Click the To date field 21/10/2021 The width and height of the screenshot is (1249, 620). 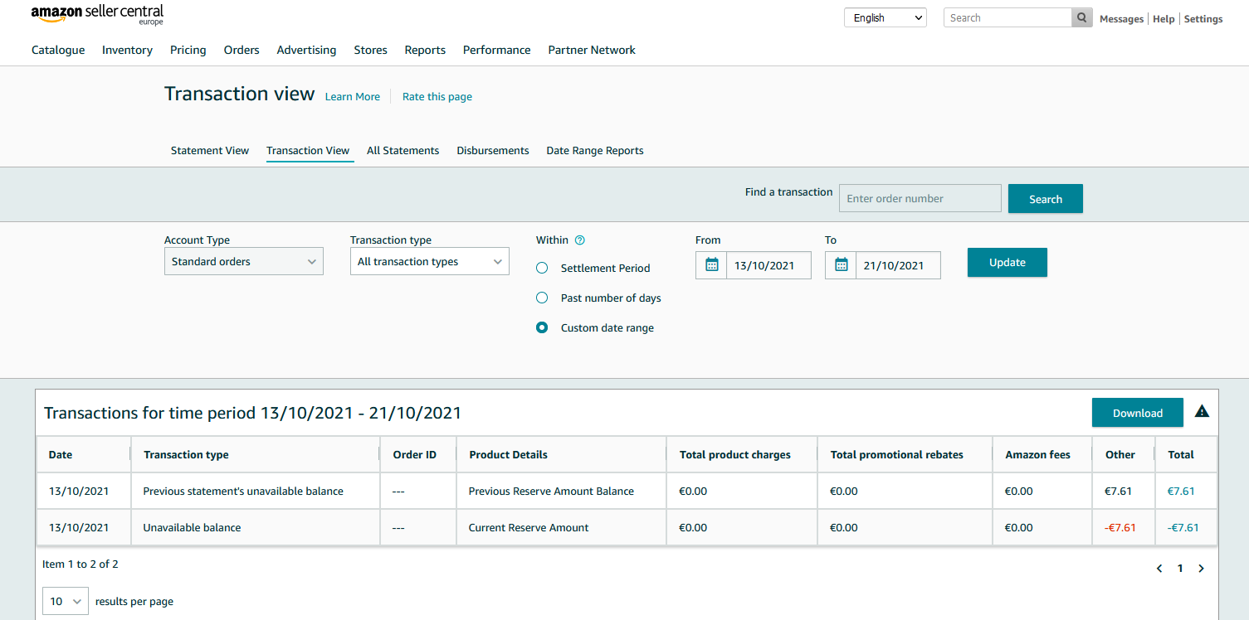tap(898, 265)
